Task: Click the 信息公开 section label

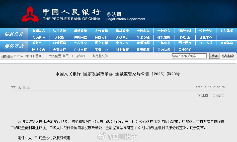Action: (14, 34)
